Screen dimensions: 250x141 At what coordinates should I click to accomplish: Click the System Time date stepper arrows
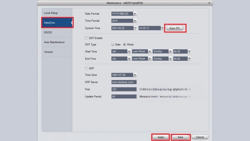tap(135, 28)
